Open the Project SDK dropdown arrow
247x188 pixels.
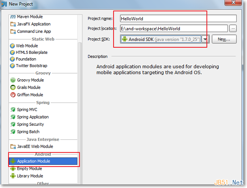pos(205,39)
